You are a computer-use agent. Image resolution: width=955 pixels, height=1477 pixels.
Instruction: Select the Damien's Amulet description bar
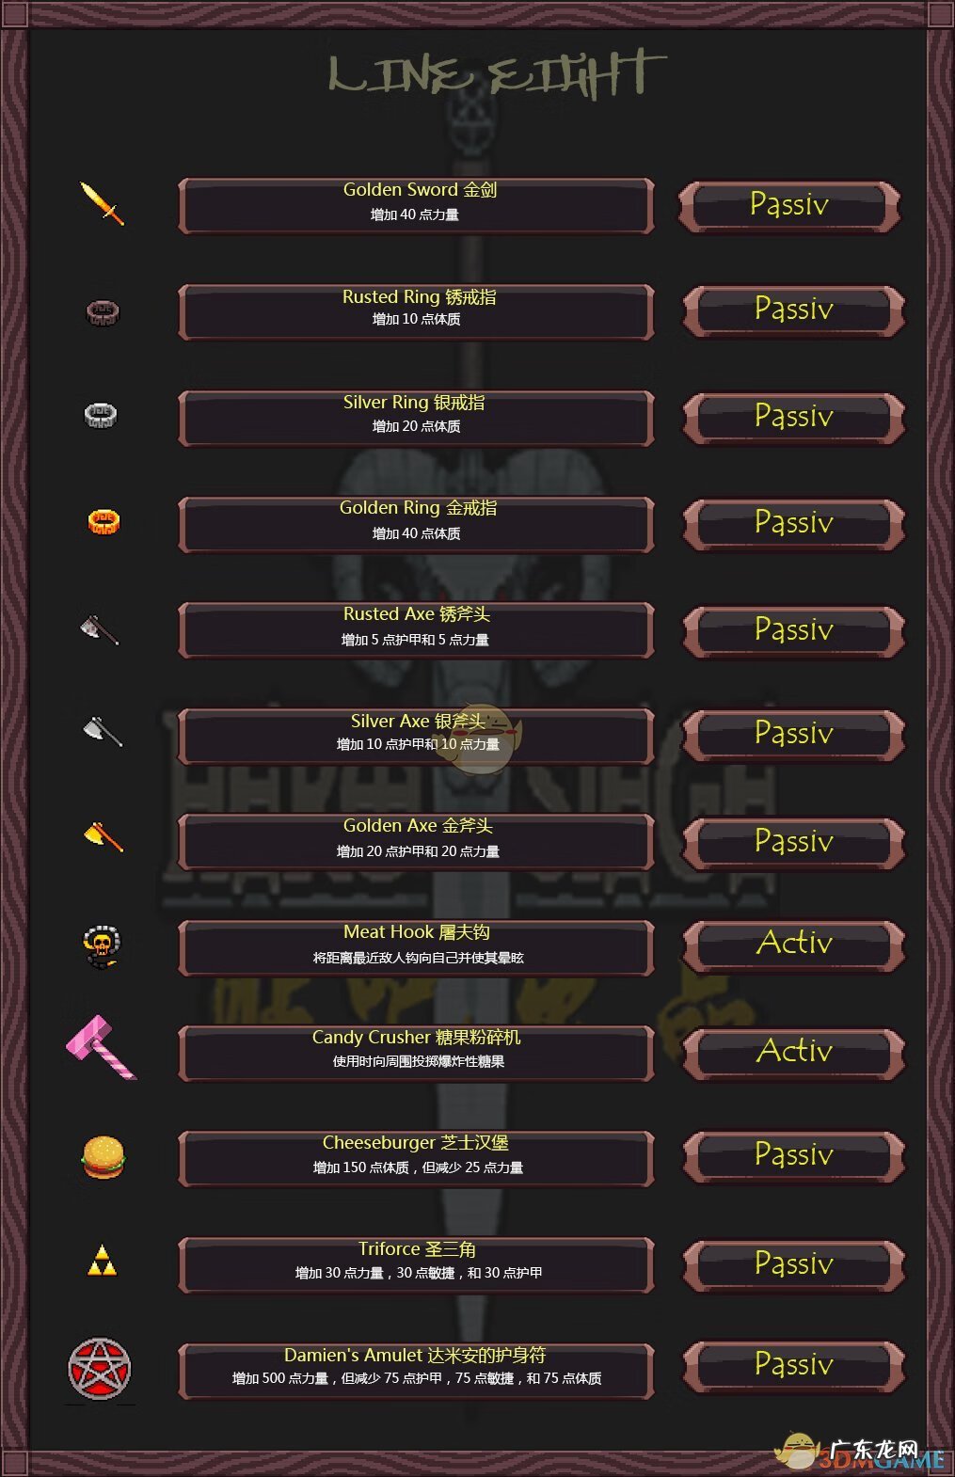coord(416,1370)
